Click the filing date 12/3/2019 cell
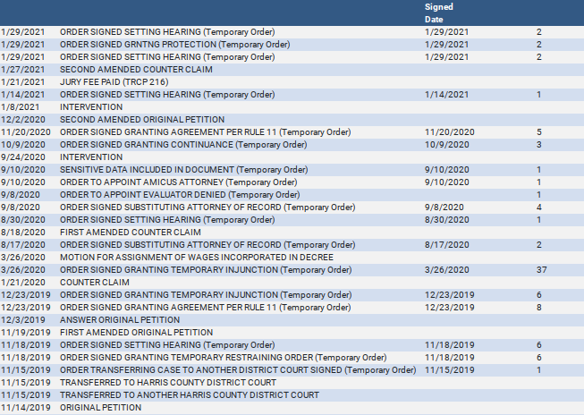 tap(23, 320)
